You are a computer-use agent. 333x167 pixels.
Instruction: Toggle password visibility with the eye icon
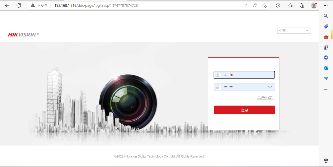(270, 87)
